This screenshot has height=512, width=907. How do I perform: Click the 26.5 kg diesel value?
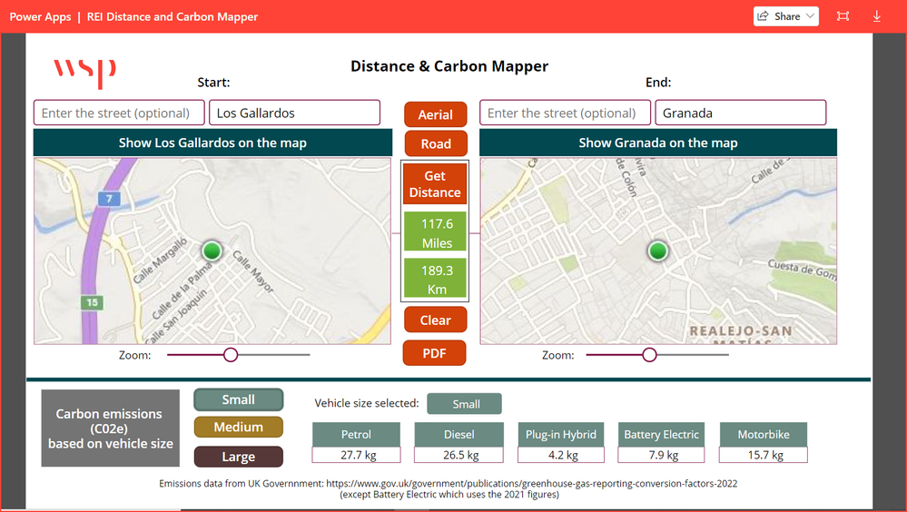tap(458, 455)
